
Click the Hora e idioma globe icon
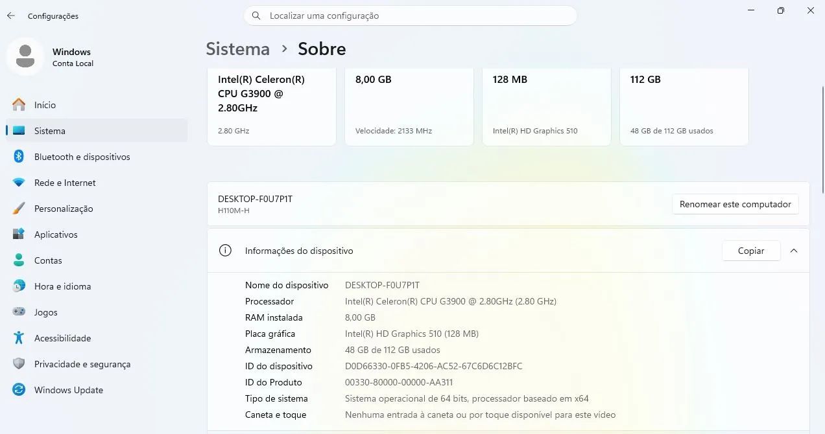[x=19, y=286]
